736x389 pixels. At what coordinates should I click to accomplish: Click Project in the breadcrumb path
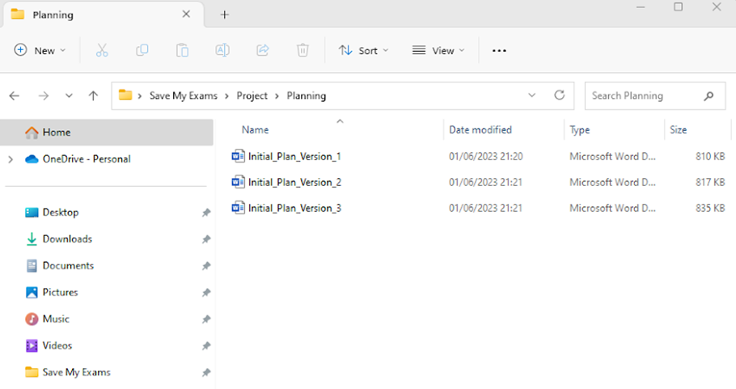pyautogui.click(x=252, y=95)
